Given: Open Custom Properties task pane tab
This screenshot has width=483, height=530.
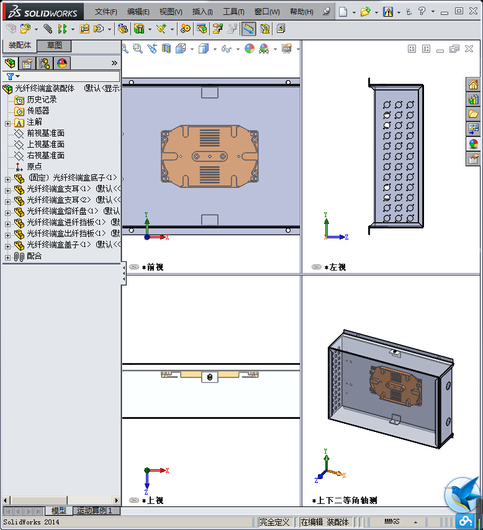Looking at the screenshot, I should click(x=473, y=158).
